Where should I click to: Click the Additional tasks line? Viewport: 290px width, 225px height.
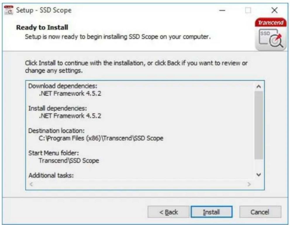tap(51, 175)
